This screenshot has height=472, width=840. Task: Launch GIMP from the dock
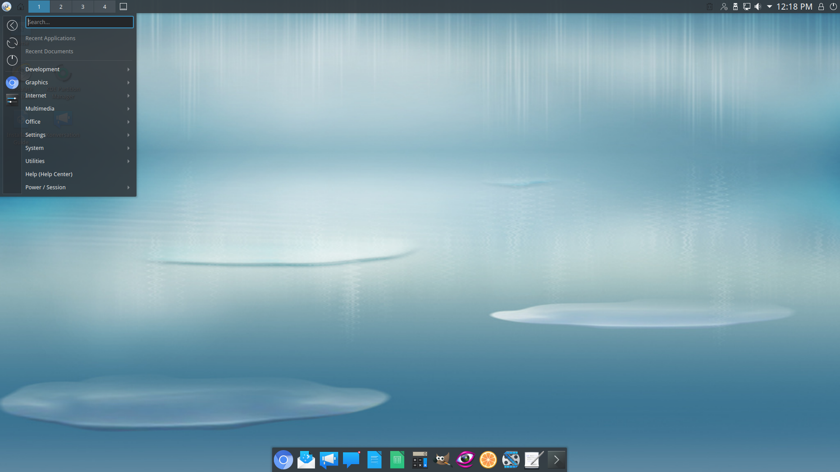(x=442, y=460)
